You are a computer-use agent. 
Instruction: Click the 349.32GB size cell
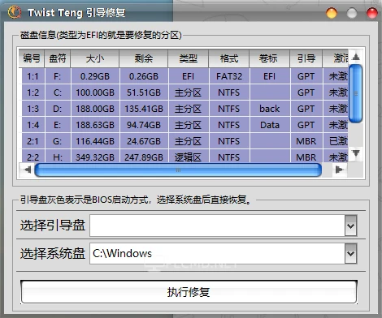click(95, 157)
